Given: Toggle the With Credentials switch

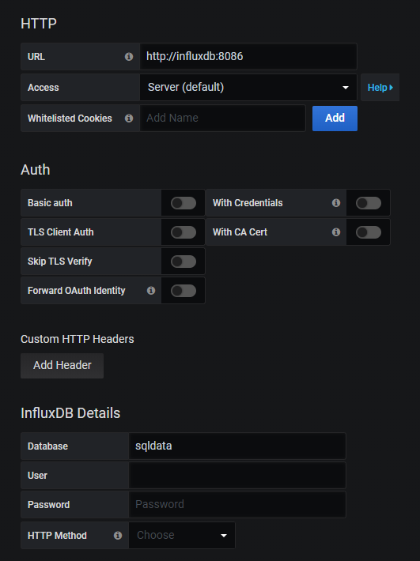Looking at the screenshot, I should pos(369,203).
